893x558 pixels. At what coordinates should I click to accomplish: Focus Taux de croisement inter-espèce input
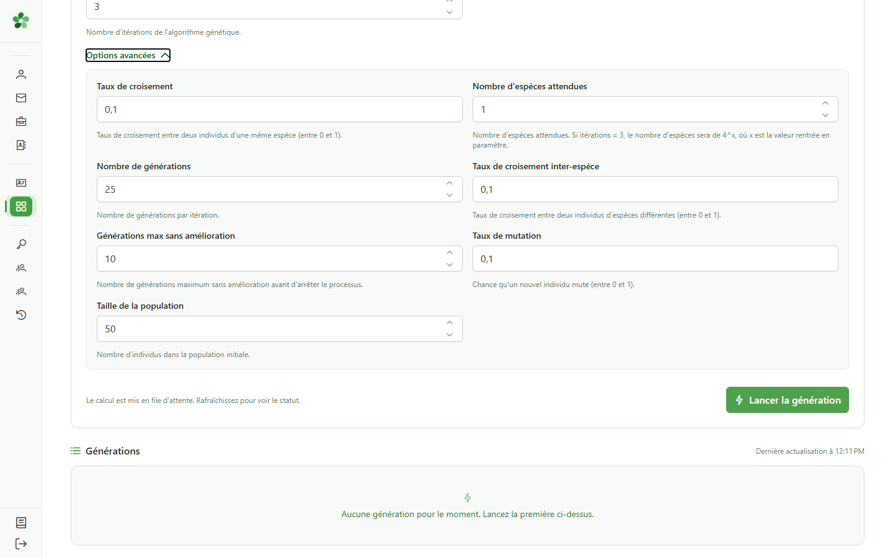[x=655, y=189]
